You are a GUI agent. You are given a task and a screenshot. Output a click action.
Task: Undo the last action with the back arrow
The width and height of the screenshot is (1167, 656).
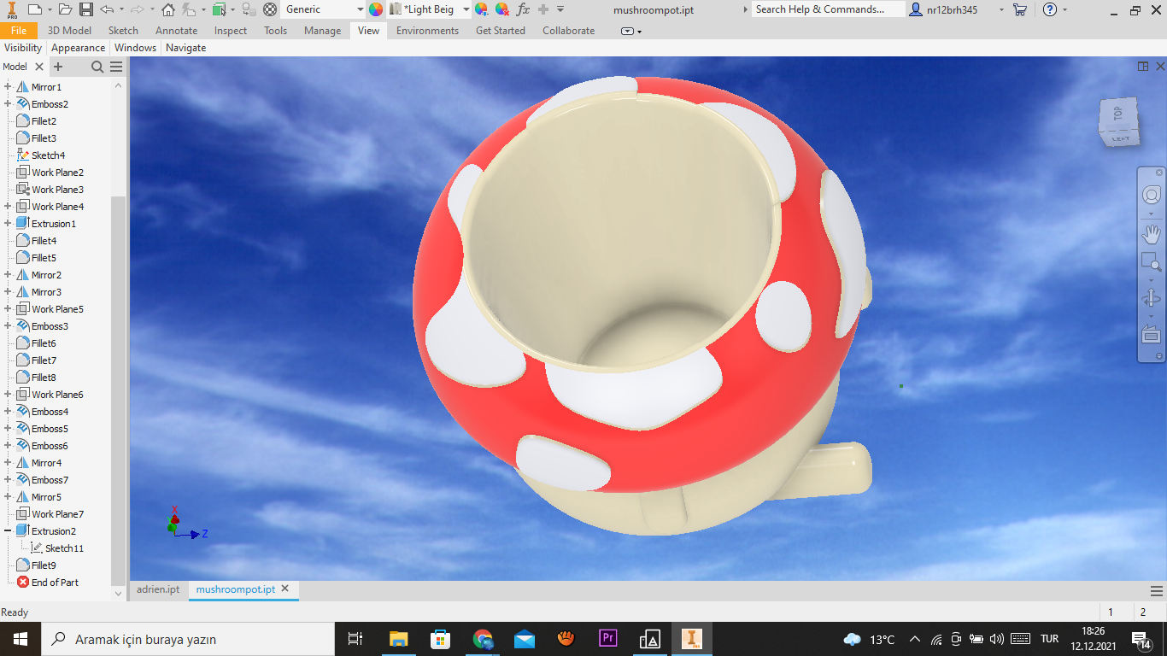click(106, 9)
